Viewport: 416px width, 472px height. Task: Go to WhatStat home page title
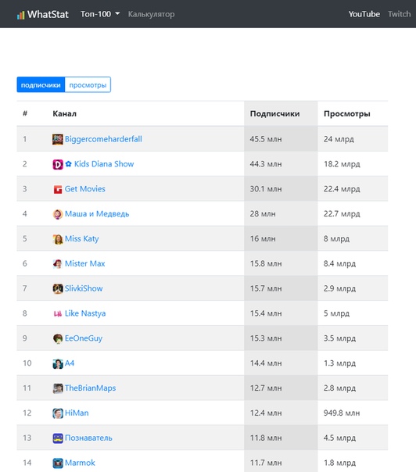pos(48,14)
